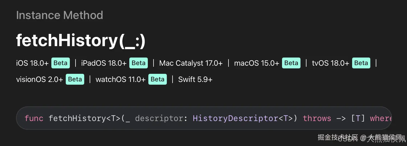Click the Instance Method eyebrow label
The image size is (407, 146).
point(60,15)
